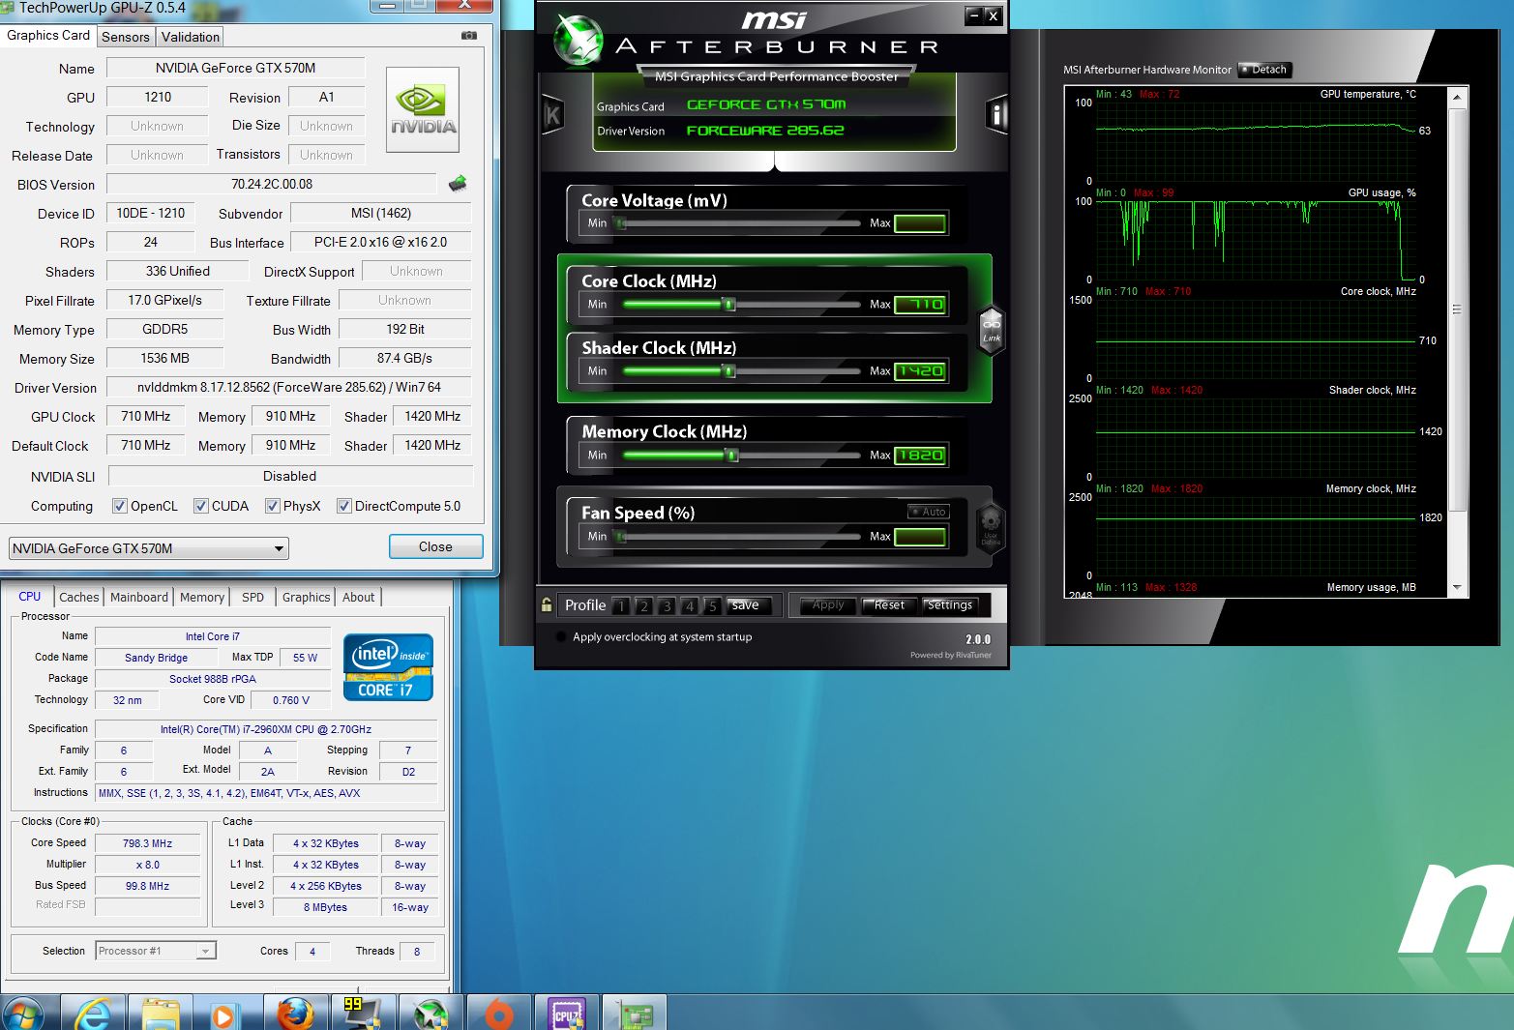The height and width of the screenshot is (1030, 1514).
Task: Click the Shader Clock value box 1420
Action: click(x=920, y=371)
